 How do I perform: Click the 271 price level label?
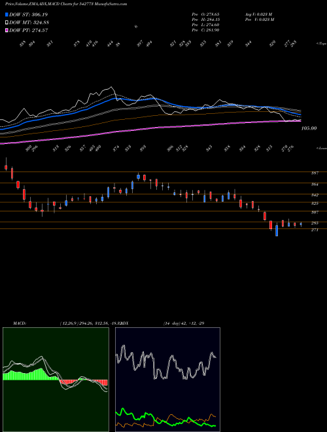pos(315,230)
